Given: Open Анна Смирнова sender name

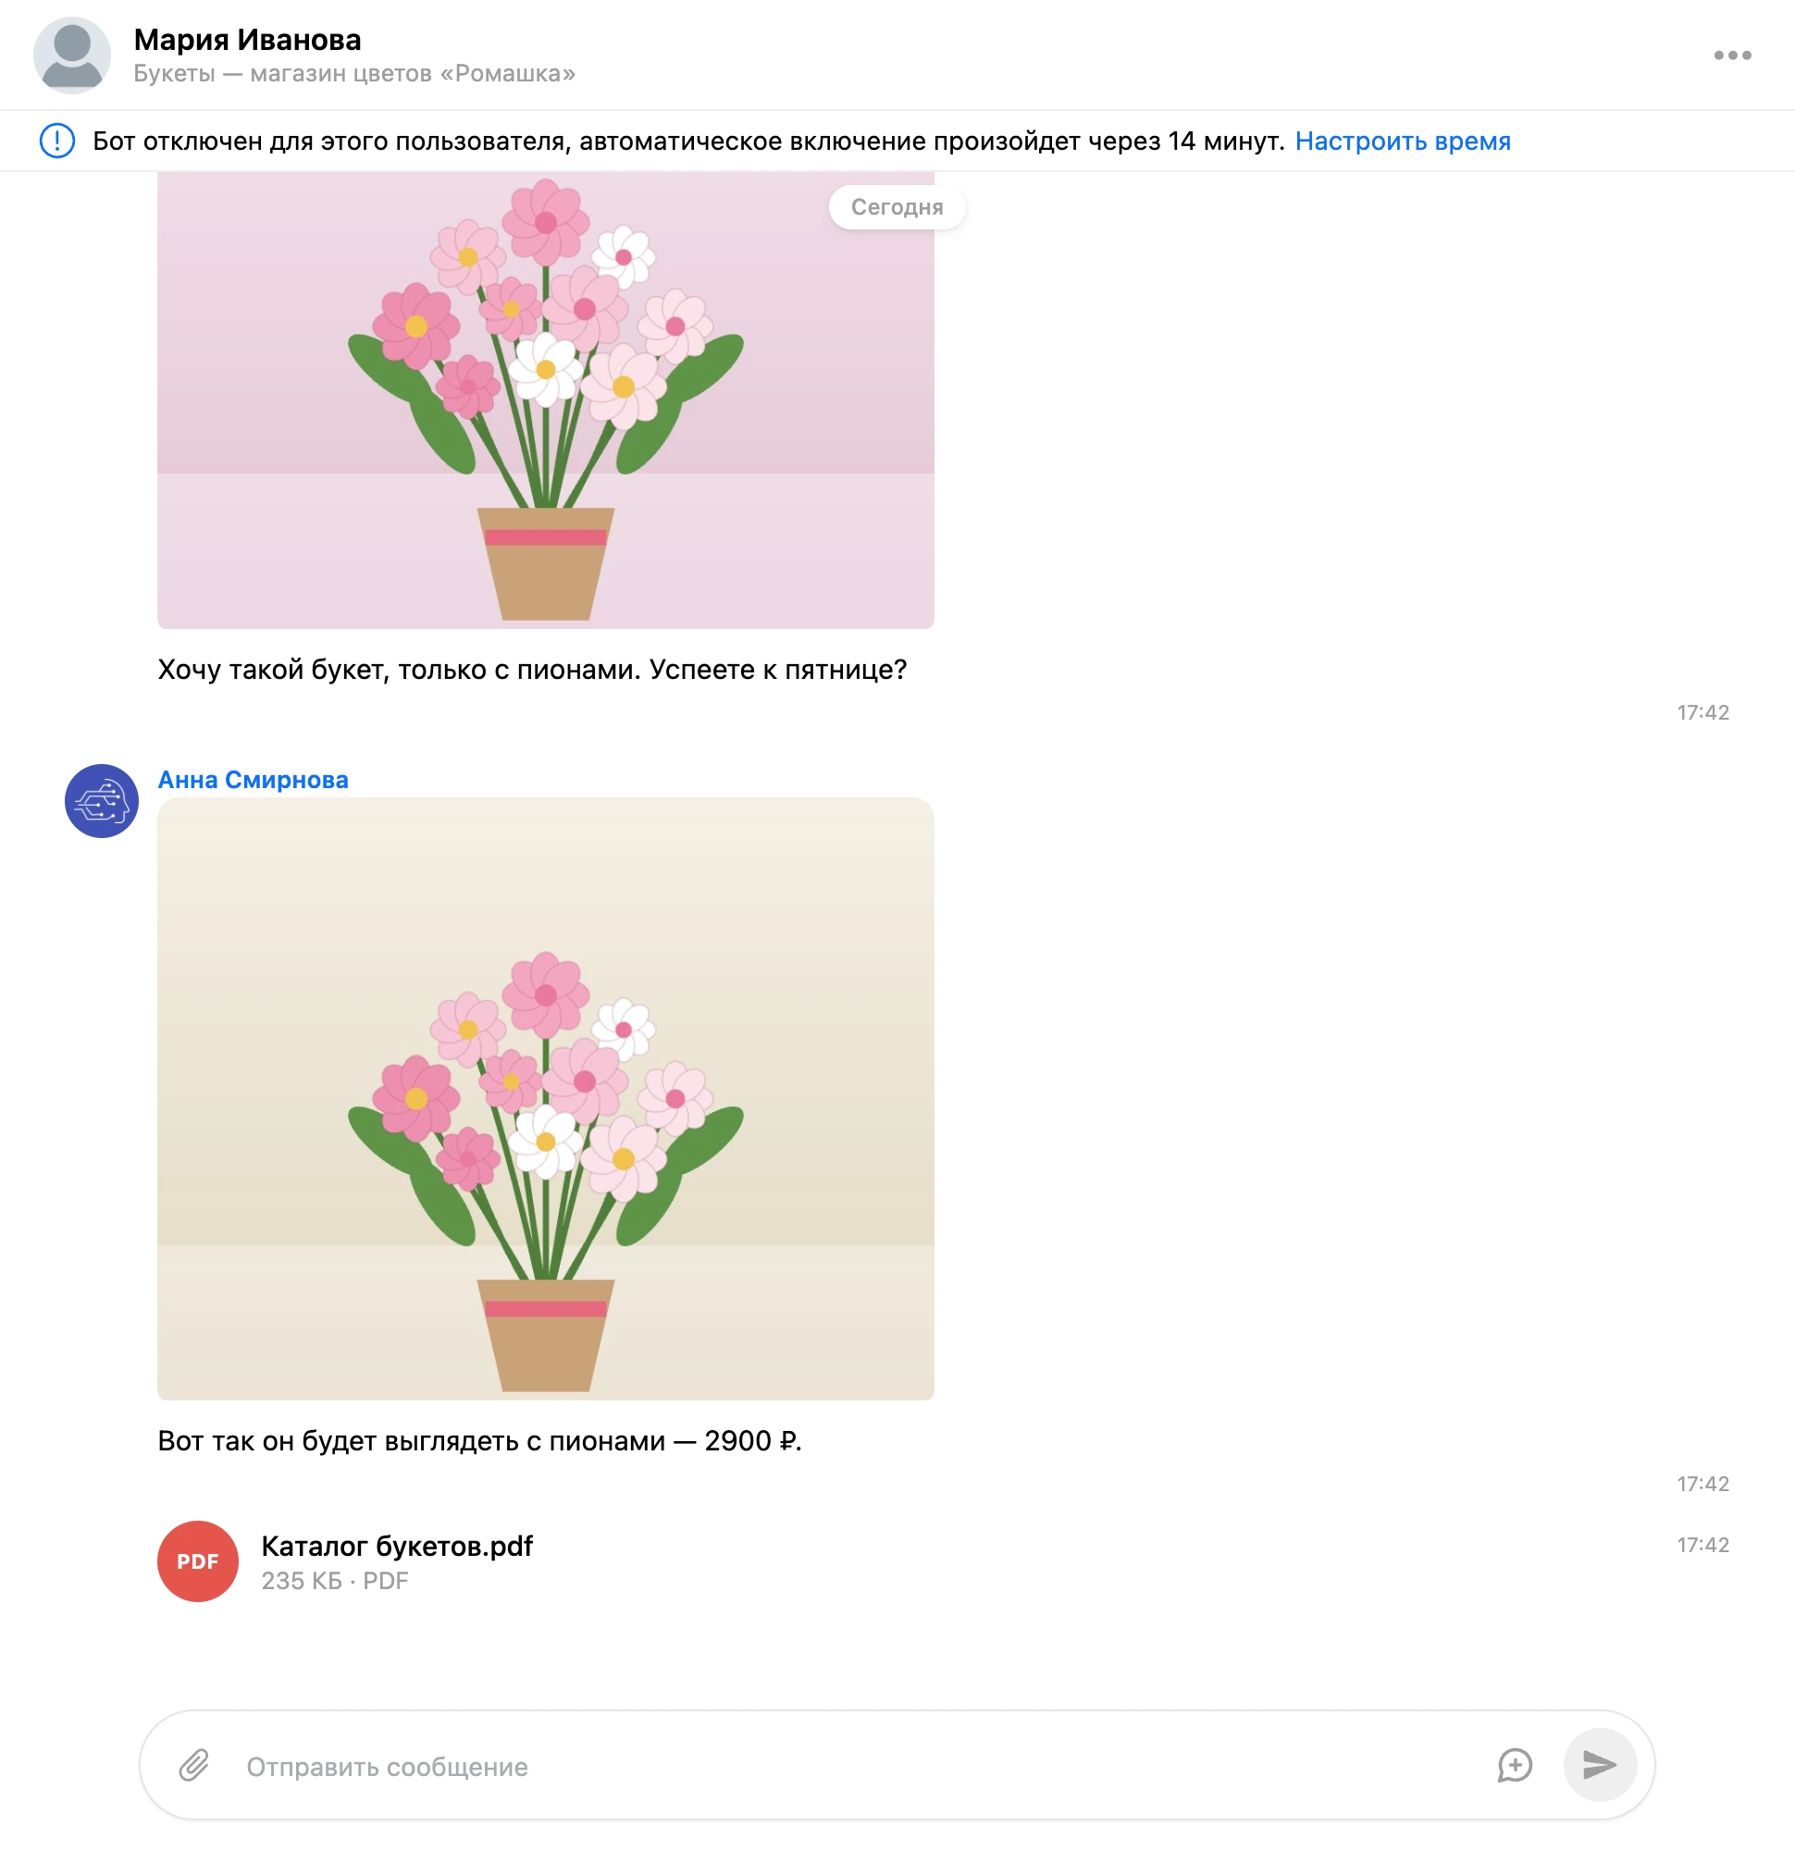Looking at the screenshot, I should tap(253, 780).
